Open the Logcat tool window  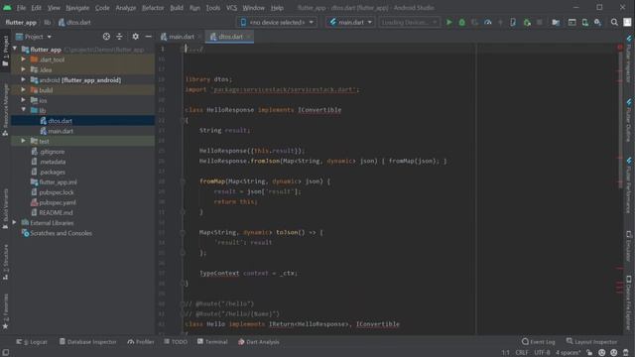coord(32,341)
